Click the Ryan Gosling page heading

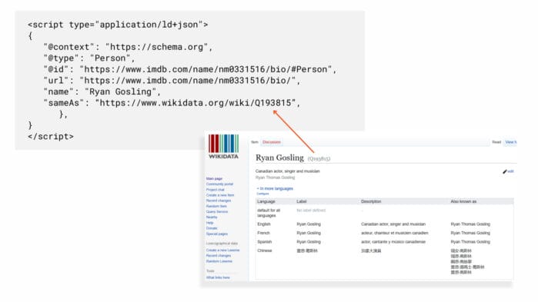(x=279, y=158)
